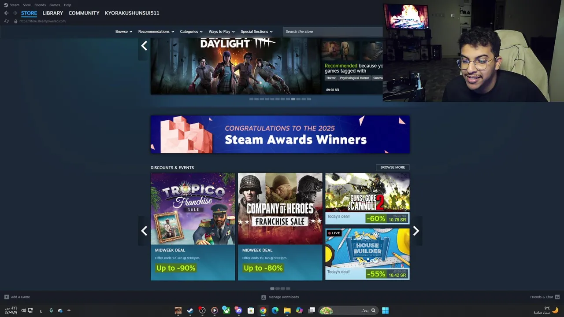Image resolution: width=564 pixels, height=317 pixels.
Task: Click the Add a Game plus icon
Action: click(6, 297)
